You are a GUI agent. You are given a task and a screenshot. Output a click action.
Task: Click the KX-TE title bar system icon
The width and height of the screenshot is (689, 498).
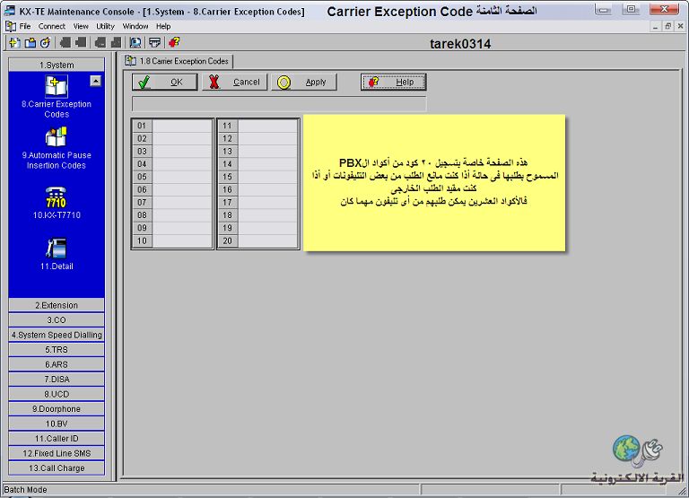pyautogui.click(x=9, y=12)
